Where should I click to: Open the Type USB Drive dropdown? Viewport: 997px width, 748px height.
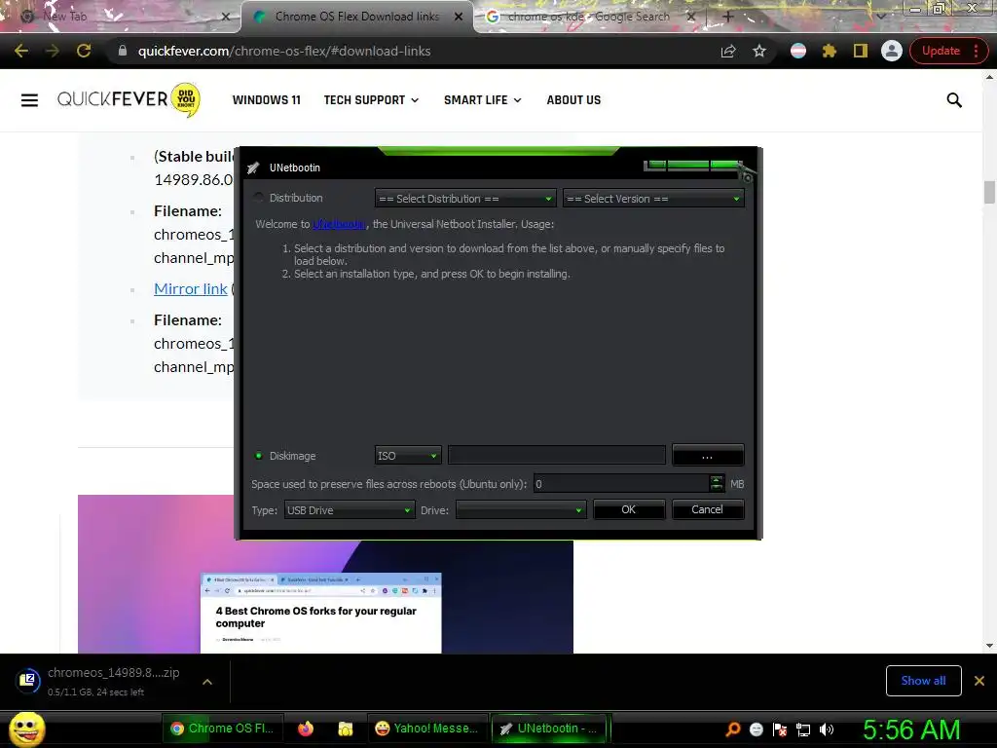(350, 510)
